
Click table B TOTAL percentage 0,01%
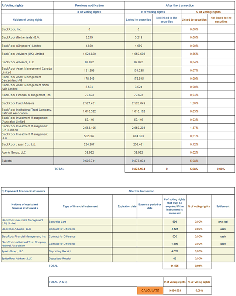coord(199,266)
